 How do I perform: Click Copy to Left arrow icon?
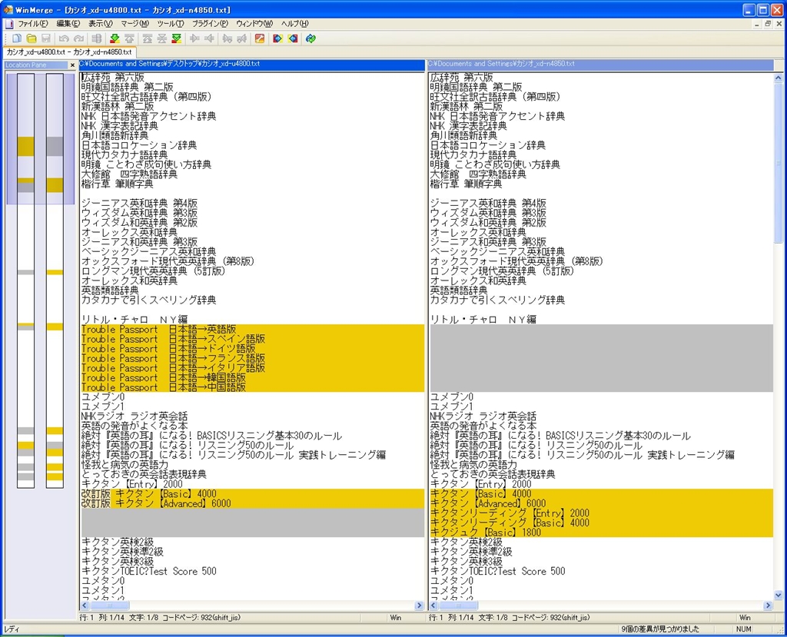point(210,38)
